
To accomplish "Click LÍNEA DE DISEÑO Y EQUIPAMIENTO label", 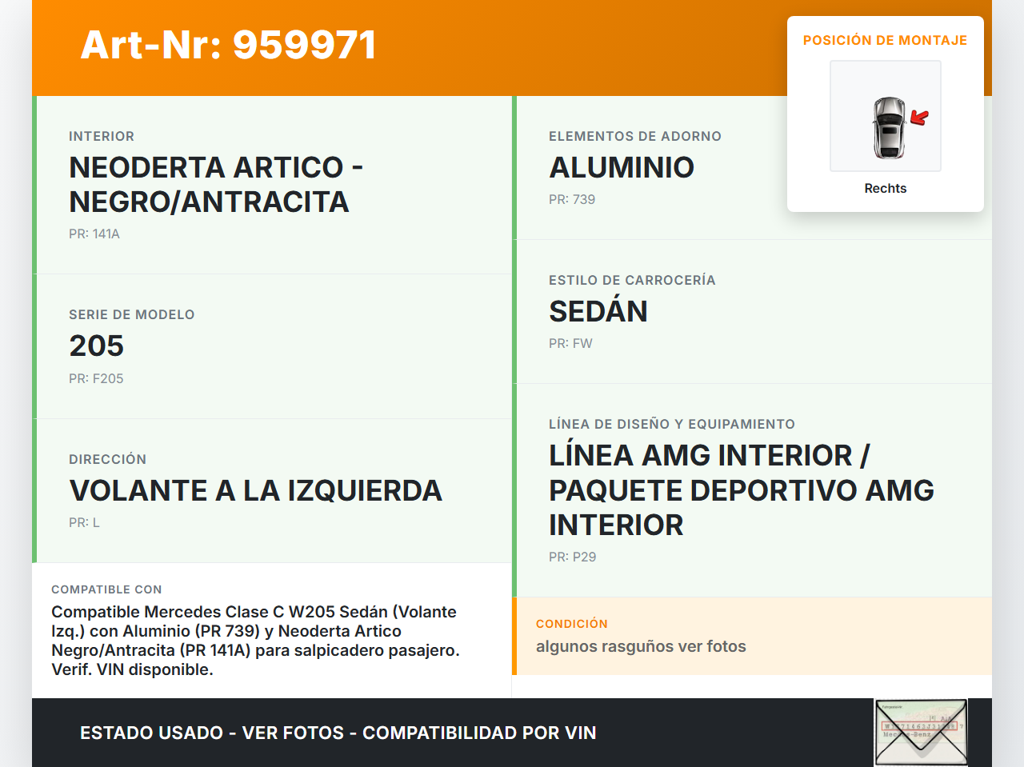I will click(x=672, y=425).
